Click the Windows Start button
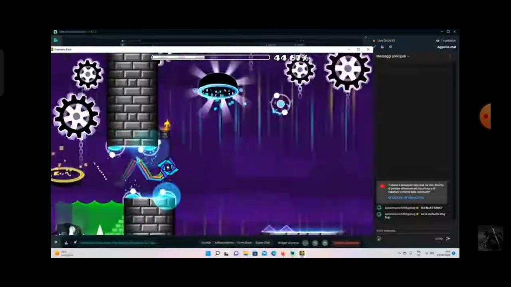 (208, 254)
